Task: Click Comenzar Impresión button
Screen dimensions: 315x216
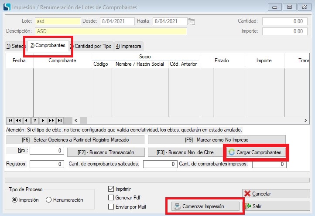Action: (x=205, y=206)
